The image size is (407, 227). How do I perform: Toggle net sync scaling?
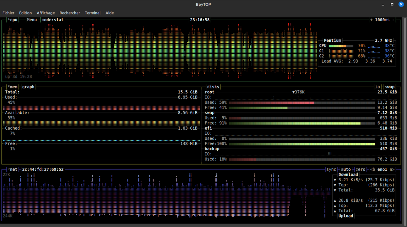[x=331, y=169]
